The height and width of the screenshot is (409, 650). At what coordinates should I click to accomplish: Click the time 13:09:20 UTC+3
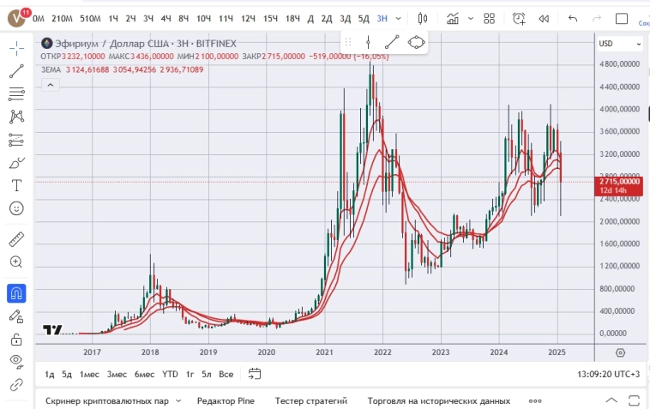click(x=608, y=374)
